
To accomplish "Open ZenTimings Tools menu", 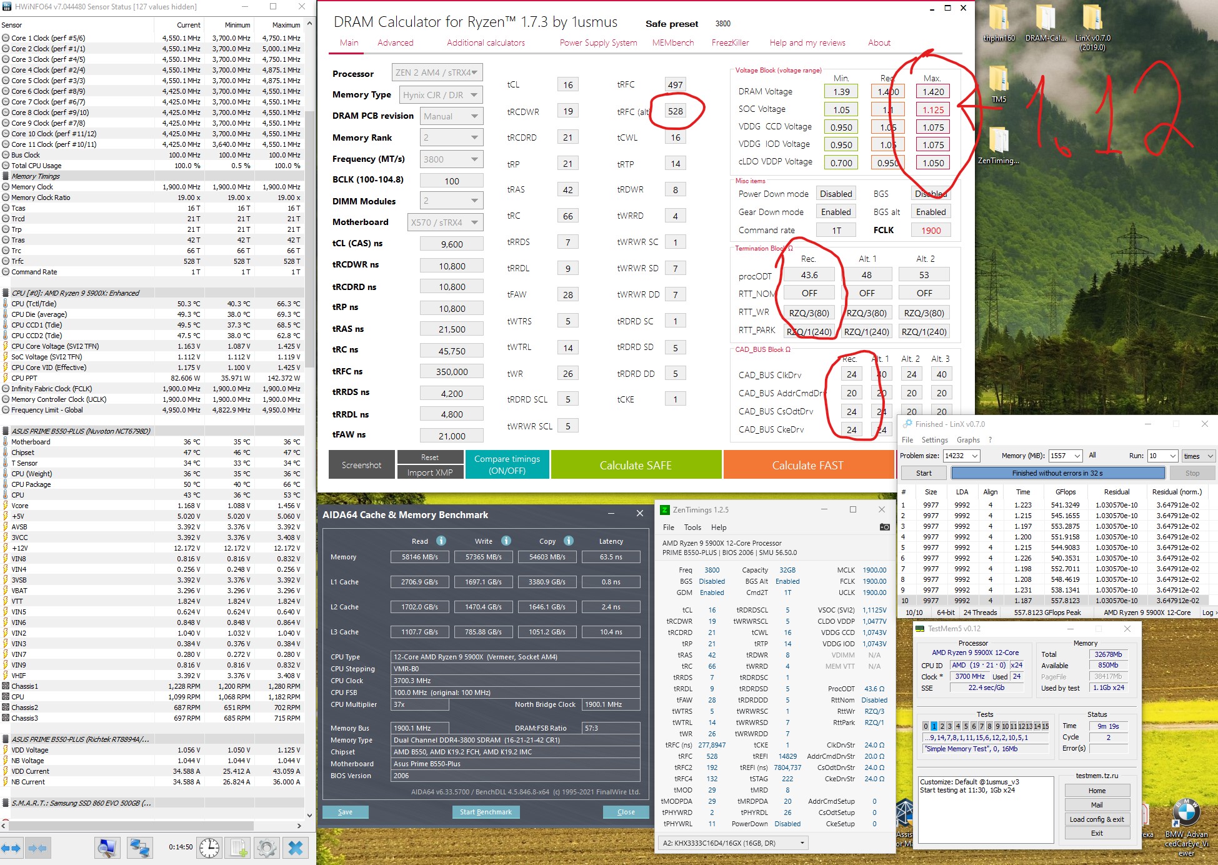I will click(x=692, y=527).
